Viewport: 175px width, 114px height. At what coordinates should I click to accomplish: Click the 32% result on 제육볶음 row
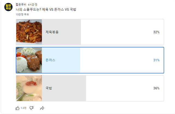click(156, 32)
